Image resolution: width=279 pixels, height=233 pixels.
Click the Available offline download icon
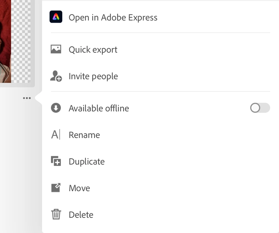tap(56, 108)
